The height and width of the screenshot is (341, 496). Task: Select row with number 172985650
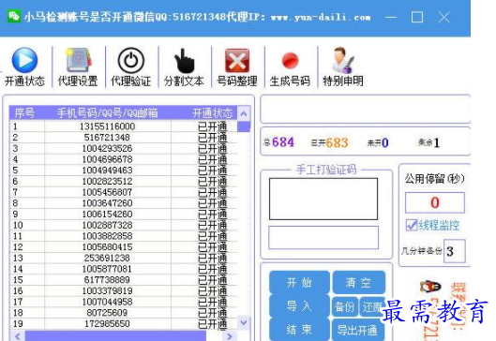coord(124,323)
